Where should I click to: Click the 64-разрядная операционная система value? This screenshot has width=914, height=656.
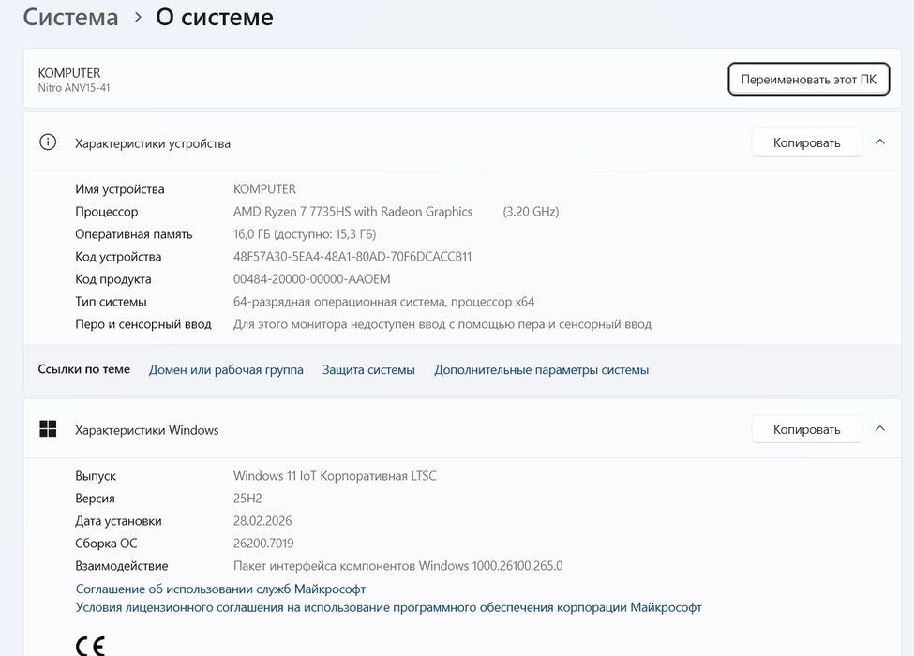384,302
